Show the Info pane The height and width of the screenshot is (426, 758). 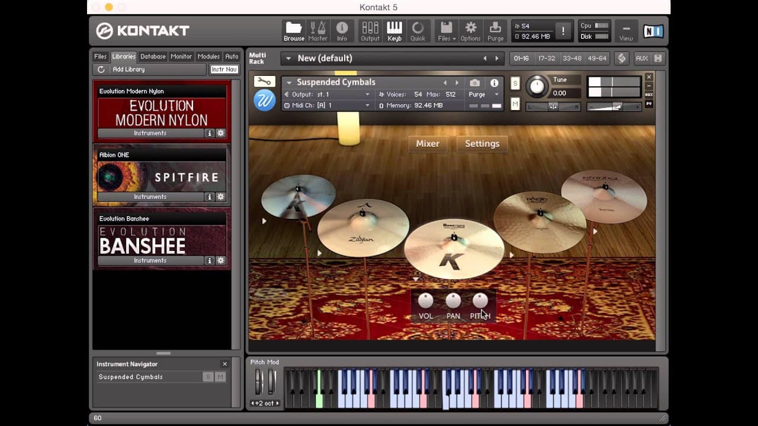point(342,31)
